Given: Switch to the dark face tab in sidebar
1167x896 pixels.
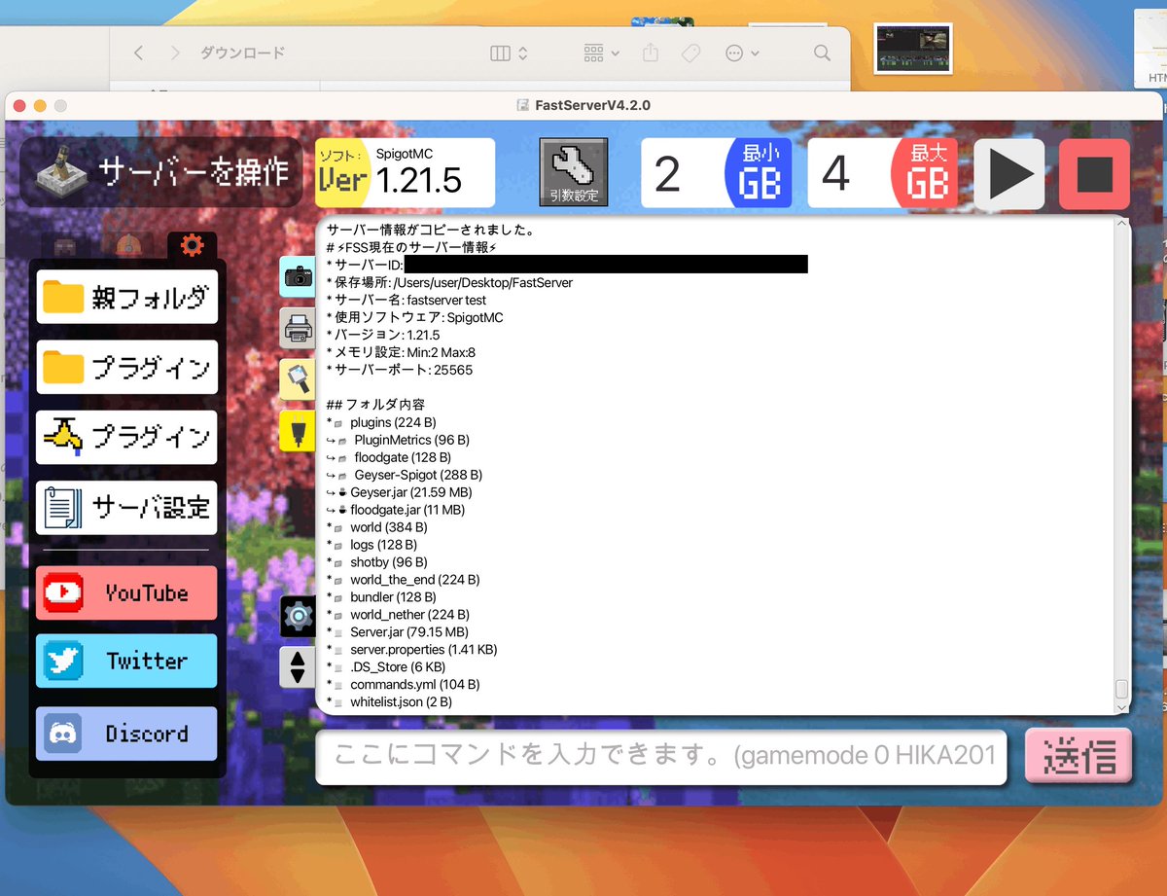Looking at the screenshot, I should 64,246.
